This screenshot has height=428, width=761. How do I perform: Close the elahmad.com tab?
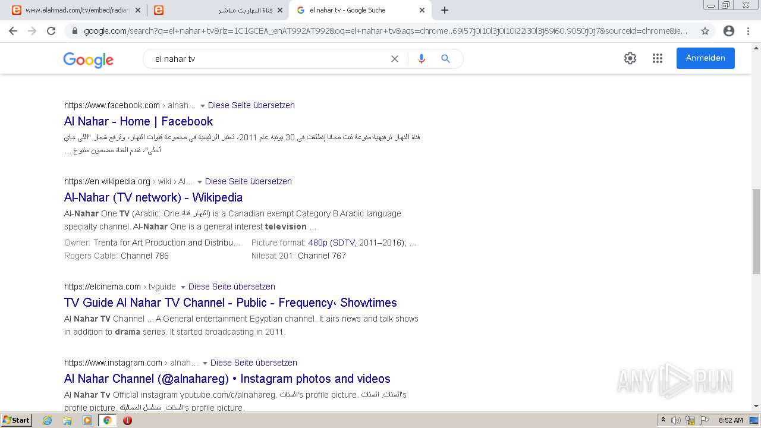pyautogui.click(x=138, y=10)
